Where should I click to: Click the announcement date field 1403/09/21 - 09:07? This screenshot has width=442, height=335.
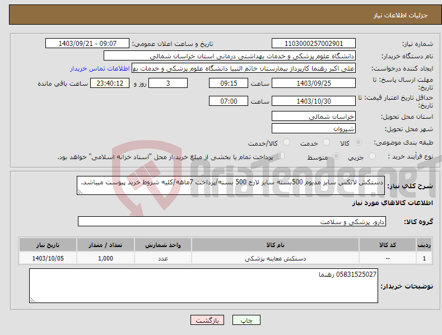[x=87, y=44]
